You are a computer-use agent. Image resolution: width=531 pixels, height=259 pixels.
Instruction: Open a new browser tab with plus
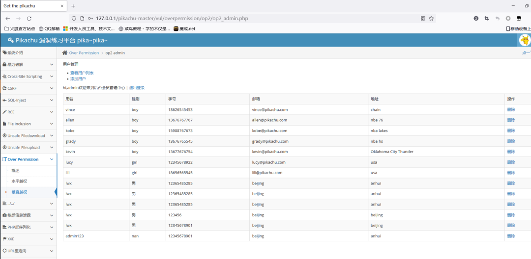pos(73,6)
